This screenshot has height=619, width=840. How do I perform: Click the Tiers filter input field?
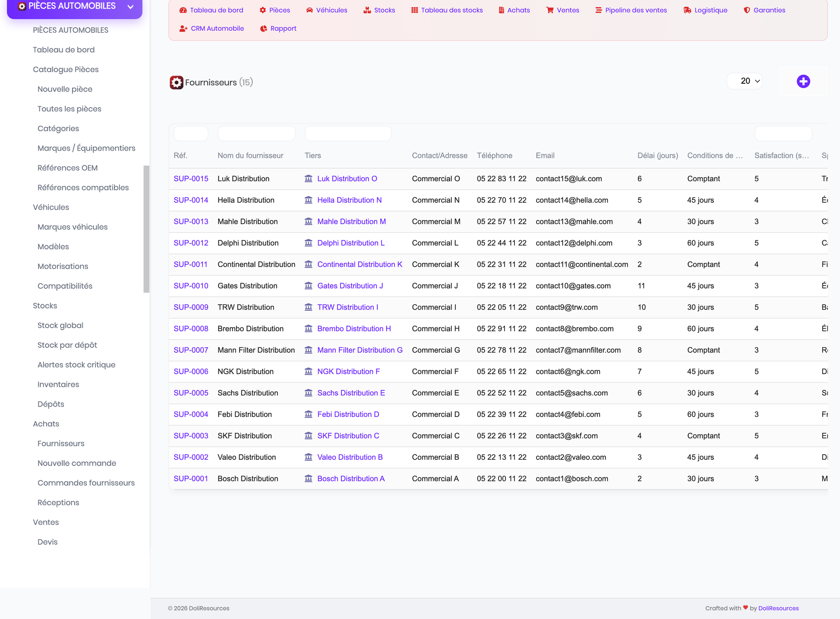(348, 133)
